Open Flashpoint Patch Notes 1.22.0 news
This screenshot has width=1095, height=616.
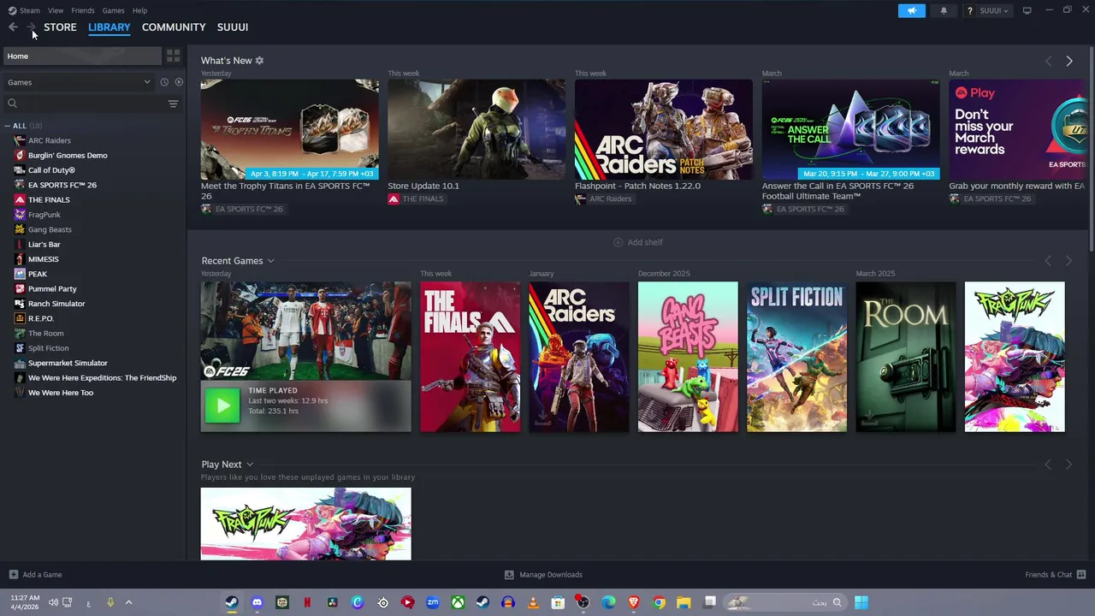point(664,129)
